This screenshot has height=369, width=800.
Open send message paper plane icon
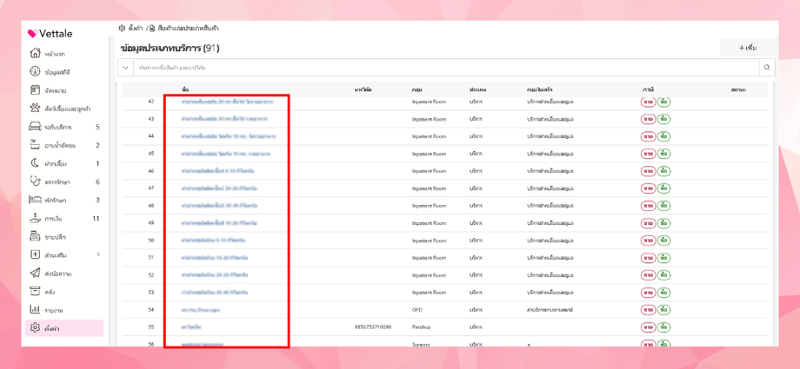click(x=35, y=273)
